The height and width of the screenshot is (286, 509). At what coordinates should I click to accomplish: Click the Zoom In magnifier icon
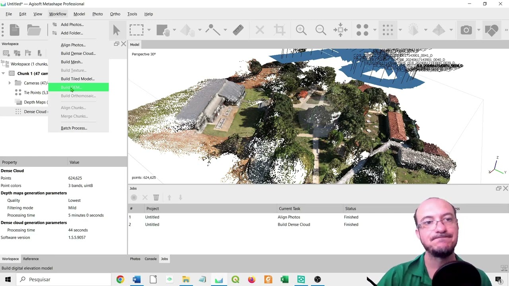(301, 30)
